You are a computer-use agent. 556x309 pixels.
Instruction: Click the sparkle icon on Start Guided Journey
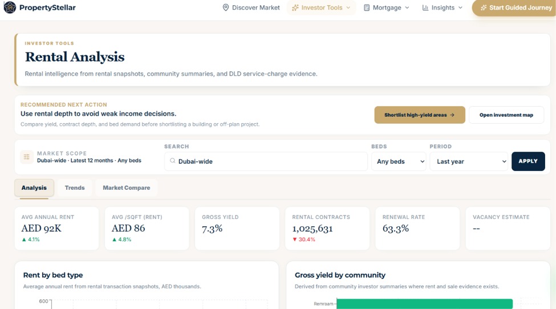(484, 7)
